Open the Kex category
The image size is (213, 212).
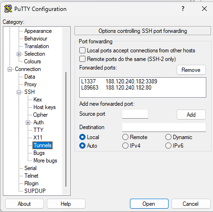pos(38,100)
